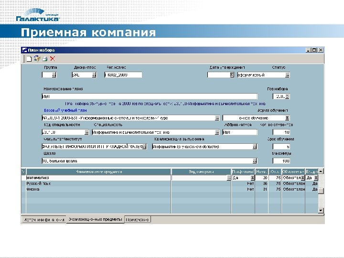Click the Вид контроля column header
This screenshot has width=344, height=258.
pos(201,172)
